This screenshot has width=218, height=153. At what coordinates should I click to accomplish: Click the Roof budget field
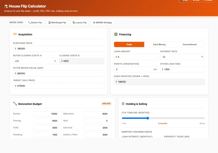(98, 121)
